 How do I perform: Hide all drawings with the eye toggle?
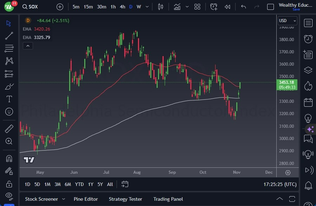click(9, 196)
